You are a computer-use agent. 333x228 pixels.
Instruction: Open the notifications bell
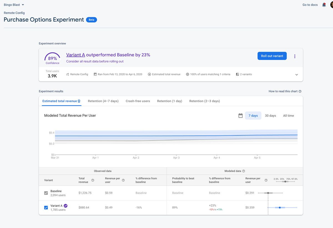(324, 5)
